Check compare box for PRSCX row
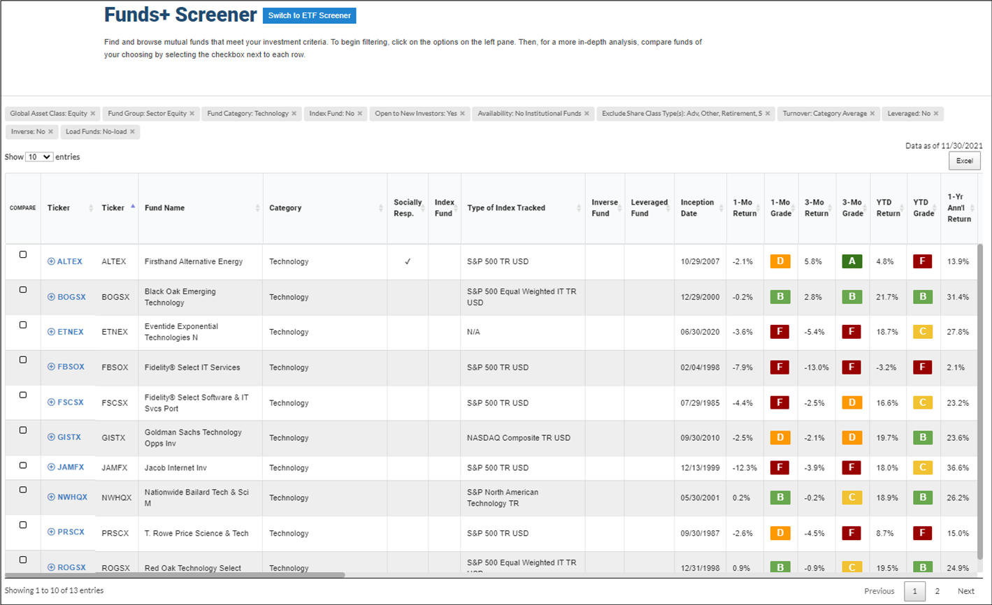Viewport: 992px width, 605px height. pyautogui.click(x=23, y=525)
